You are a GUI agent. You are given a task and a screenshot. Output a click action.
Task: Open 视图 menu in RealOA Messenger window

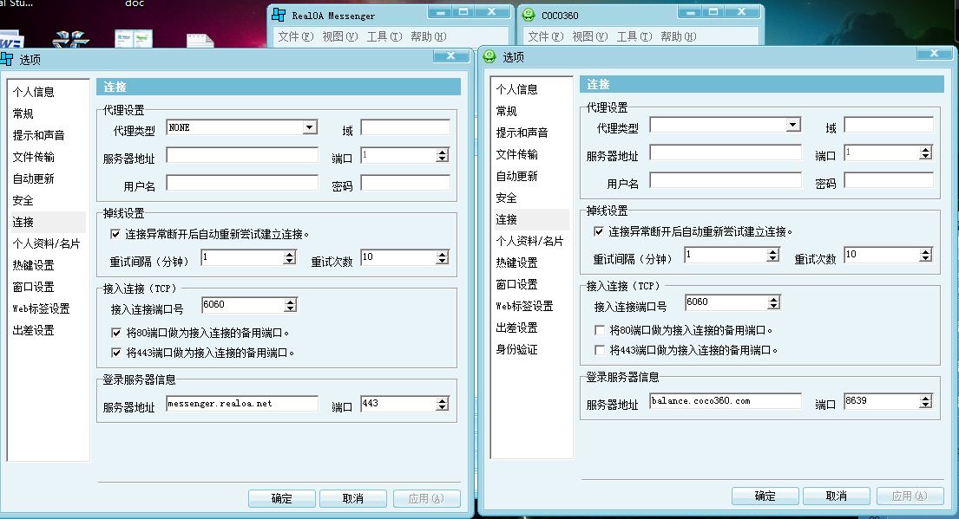click(340, 36)
